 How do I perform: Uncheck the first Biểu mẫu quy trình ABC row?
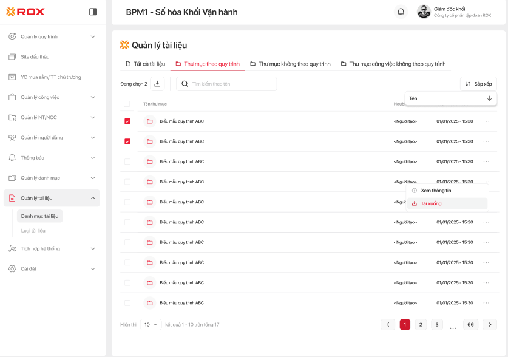(127, 121)
